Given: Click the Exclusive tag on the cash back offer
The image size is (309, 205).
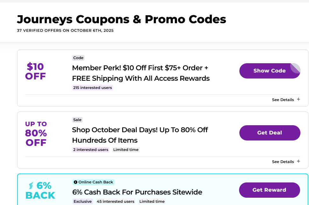Looking at the screenshot, I should tap(82, 202).
